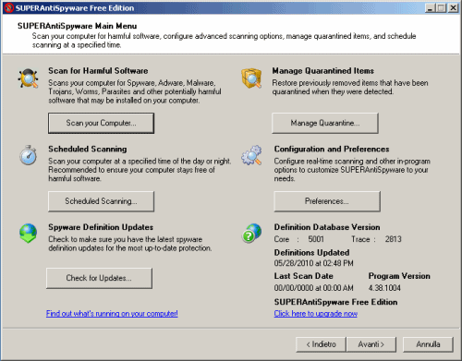
Task: Open Preferences button
Action: click(327, 201)
